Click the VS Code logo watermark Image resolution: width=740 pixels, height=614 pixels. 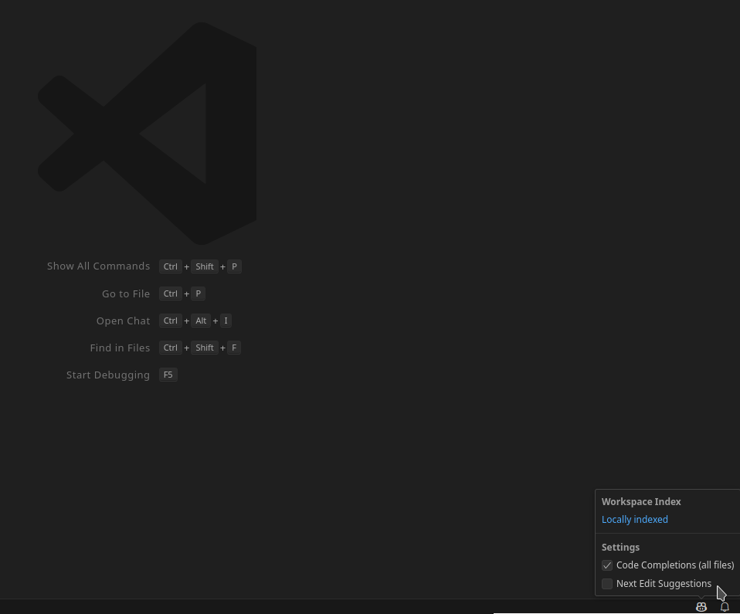click(x=148, y=134)
